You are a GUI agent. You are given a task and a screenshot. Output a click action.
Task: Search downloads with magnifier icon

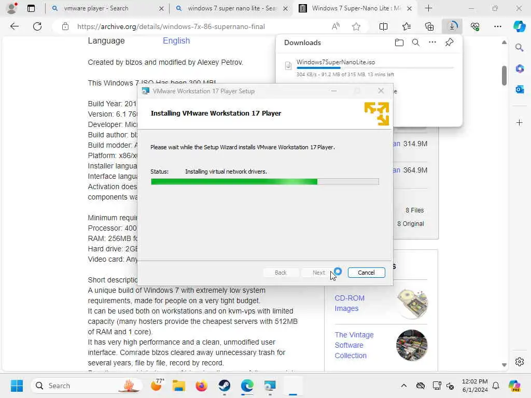[x=416, y=42]
